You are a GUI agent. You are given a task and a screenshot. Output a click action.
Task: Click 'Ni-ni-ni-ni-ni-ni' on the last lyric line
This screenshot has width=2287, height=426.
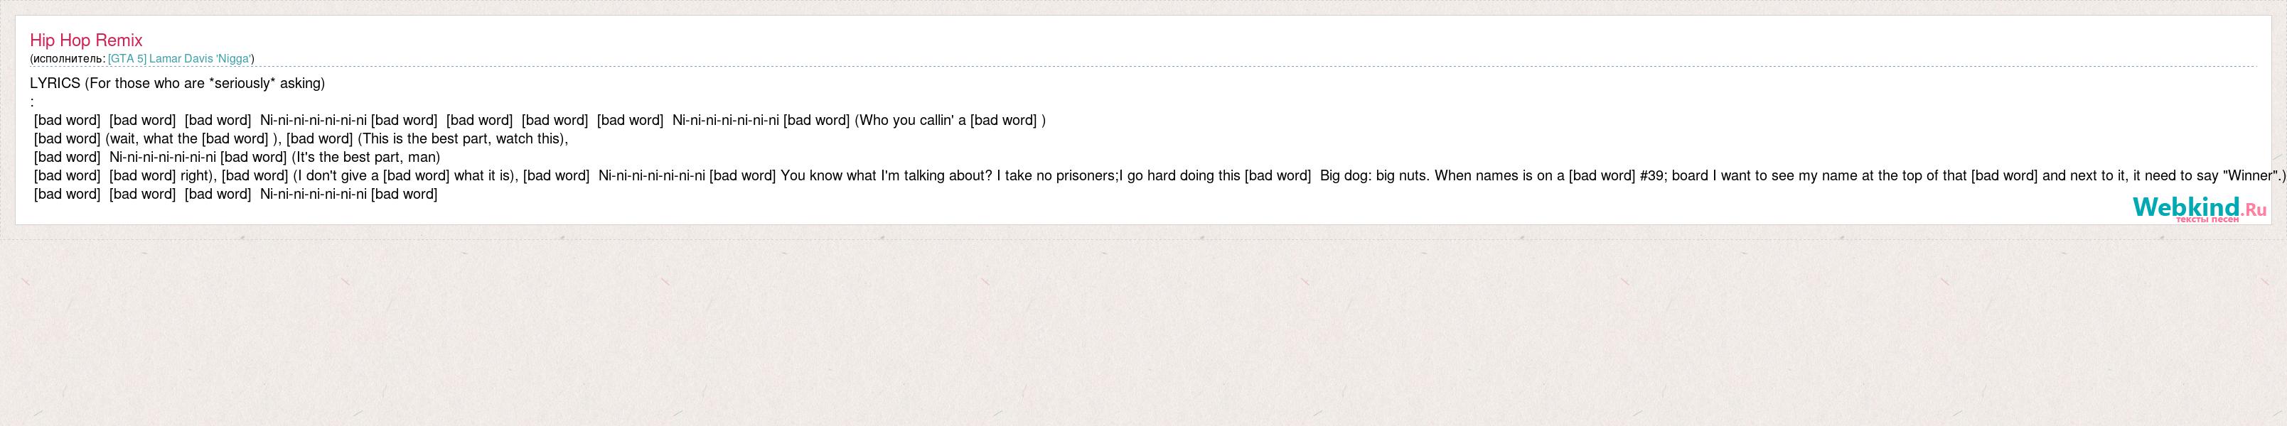pyautogui.click(x=314, y=195)
